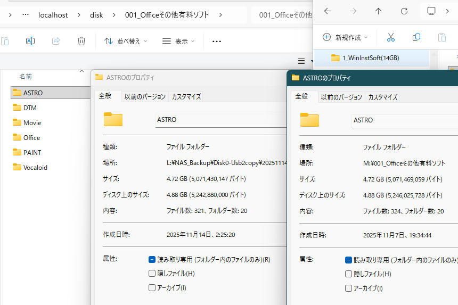Open the 新規作成 new item dropdown
The height and width of the screenshot is (305, 458).
(x=345, y=37)
